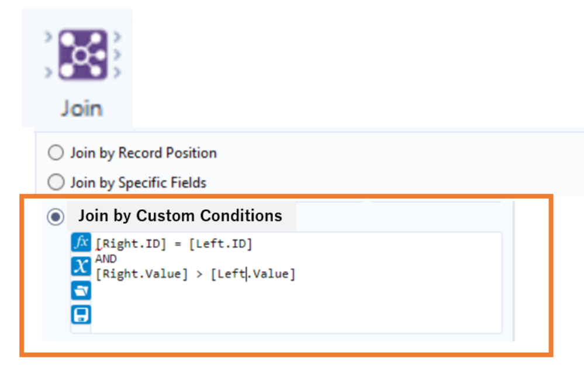Select the Join by Specific Fields radio button
The height and width of the screenshot is (371, 584).
(56, 183)
